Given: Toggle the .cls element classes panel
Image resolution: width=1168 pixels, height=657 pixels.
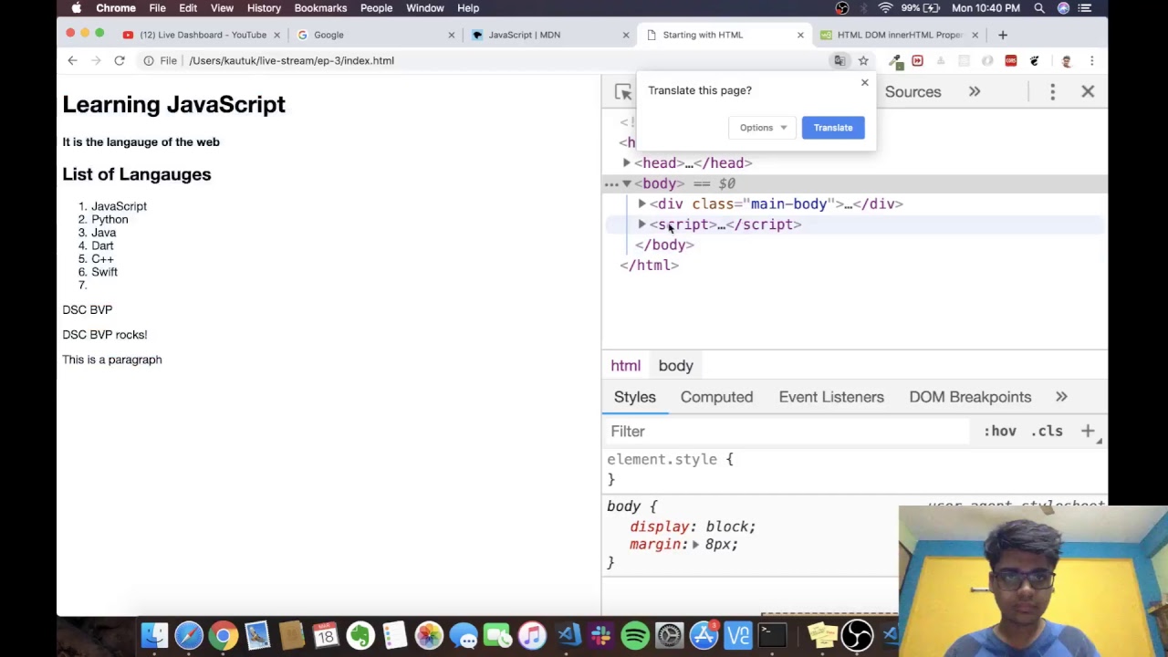Looking at the screenshot, I should [1047, 431].
